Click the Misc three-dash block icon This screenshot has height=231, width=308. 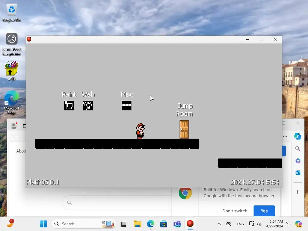coord(127,106)
